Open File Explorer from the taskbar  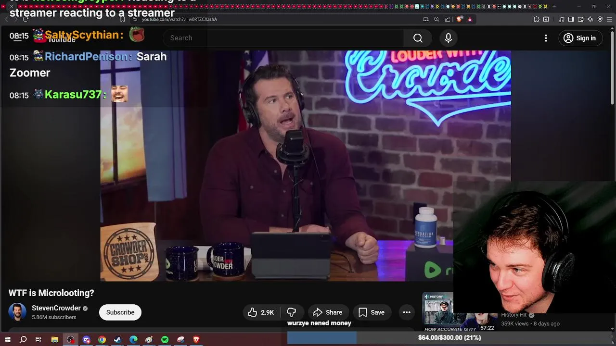[55, 339]
